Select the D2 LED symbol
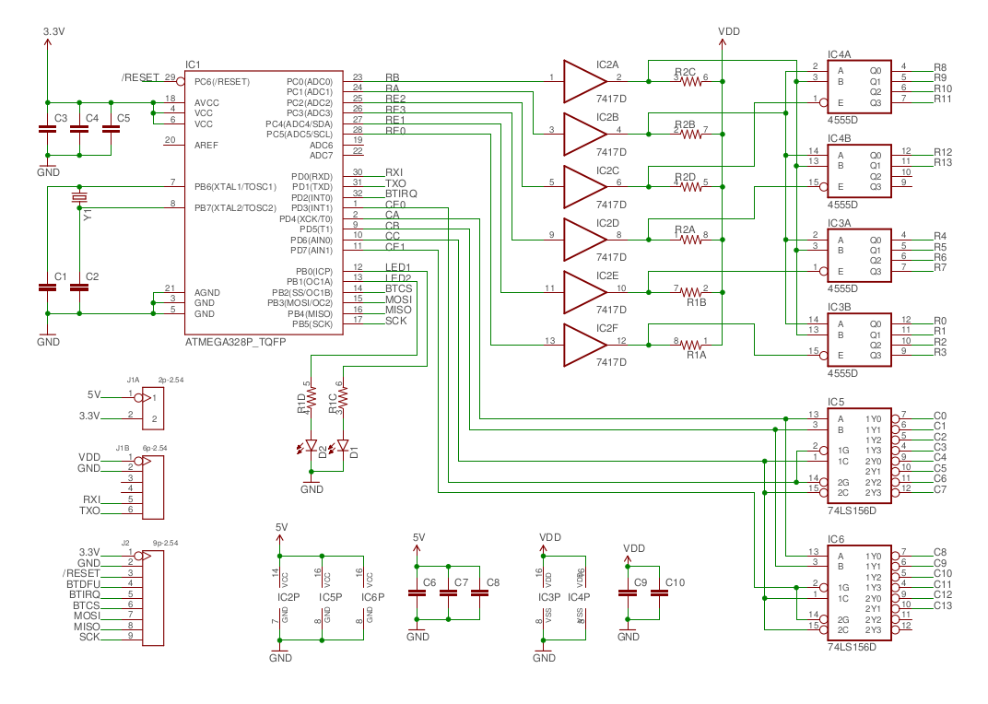Viewport: 988px width, 704px height. pyautogui.click(x=311, y=446)
